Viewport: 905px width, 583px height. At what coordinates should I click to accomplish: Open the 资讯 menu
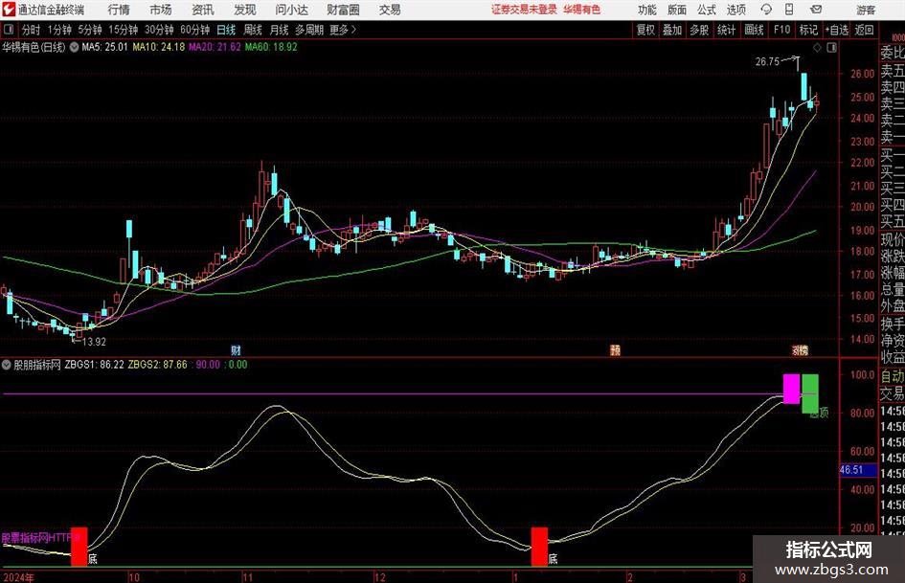(203, 10)
